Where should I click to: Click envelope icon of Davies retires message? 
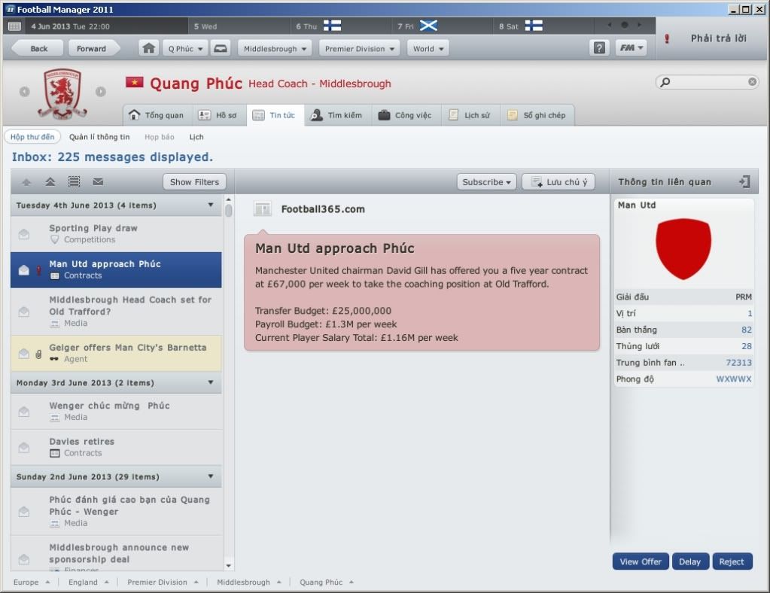click(x=23, y=448)
